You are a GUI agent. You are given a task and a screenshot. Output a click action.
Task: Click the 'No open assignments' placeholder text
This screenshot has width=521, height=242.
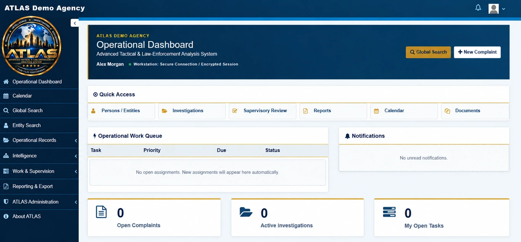coord(207,173)
